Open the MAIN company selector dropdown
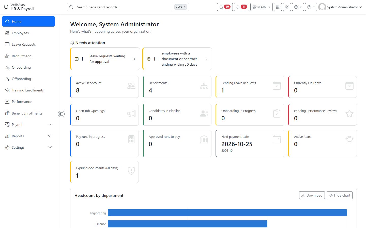This screenshot has height=228, width=366. click(x=262, y=7)
